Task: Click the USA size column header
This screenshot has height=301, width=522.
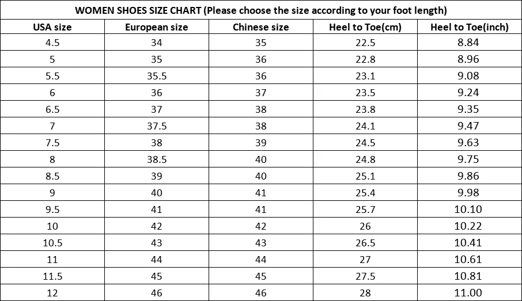Action: pyautogui.click(x=52, y=26)
